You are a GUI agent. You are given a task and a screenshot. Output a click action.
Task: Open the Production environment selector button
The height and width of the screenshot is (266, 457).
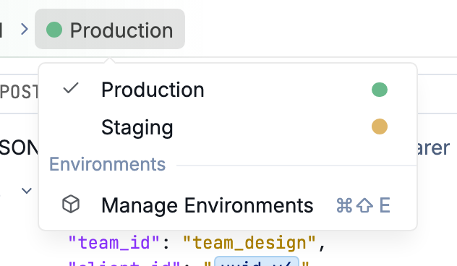pos(110,29)
